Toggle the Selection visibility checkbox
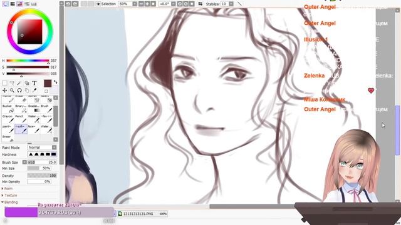Image resolution: width=401 pixels, height=225 pixels. coord(98,4)
